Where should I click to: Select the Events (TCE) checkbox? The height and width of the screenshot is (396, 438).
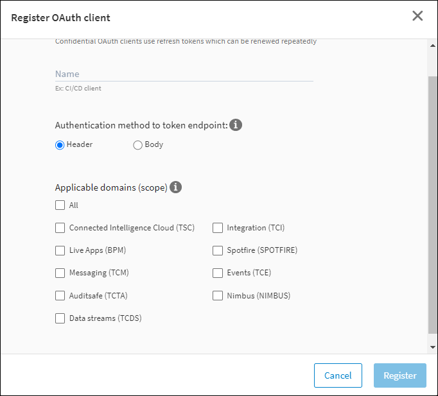click(218, 273)
